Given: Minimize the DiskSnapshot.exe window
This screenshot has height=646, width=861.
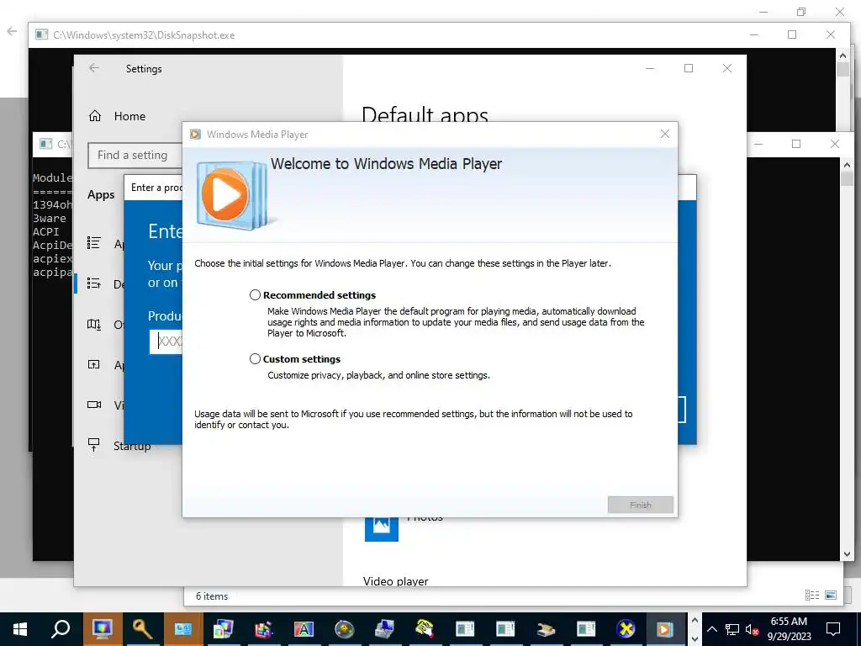Looking at the screenshot, I should pyautogui.click(x=754, y=34).
